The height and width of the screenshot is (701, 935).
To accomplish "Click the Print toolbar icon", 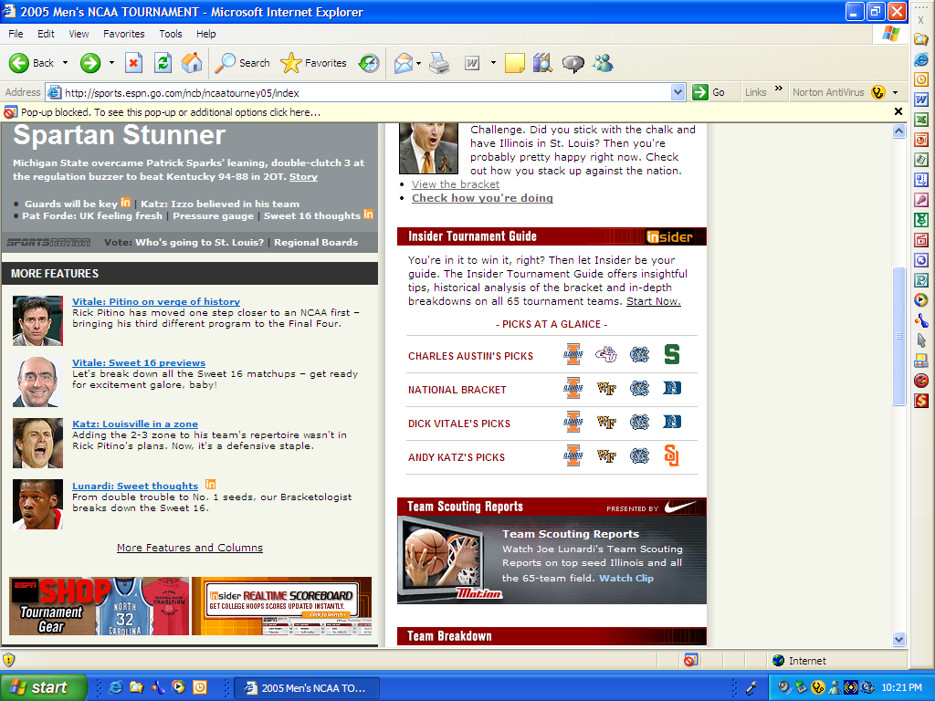I will pyautogui.click(x=439, y=63).
